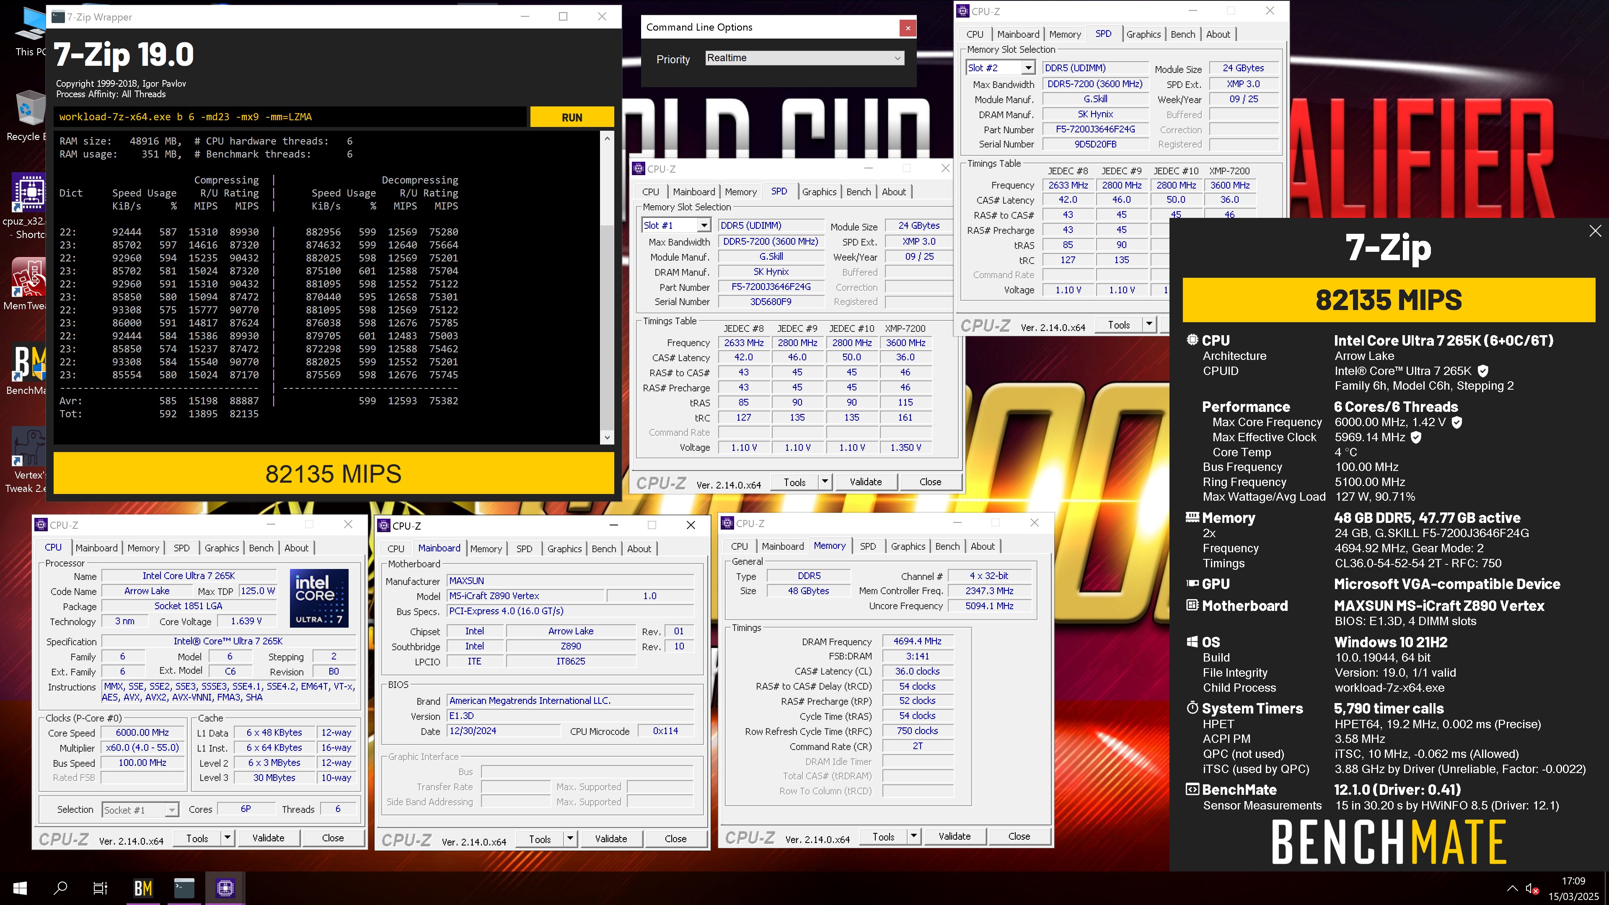This screenshot has height=905, width=1609.
Task: Click Part Number F5-7200J3646F24G in Slot #1
Action: 771,287
